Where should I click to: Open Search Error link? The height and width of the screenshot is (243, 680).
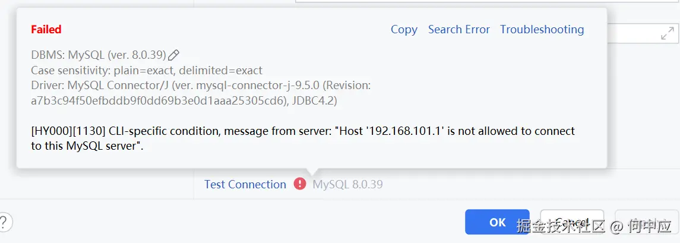[459, 30]
